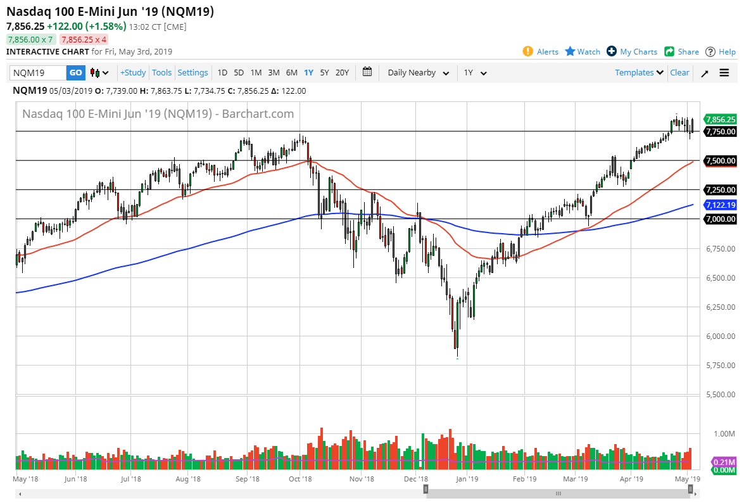744x503 pixels.
Task: Click the pop-out chart arrow icon
Action: pos(704,73)
